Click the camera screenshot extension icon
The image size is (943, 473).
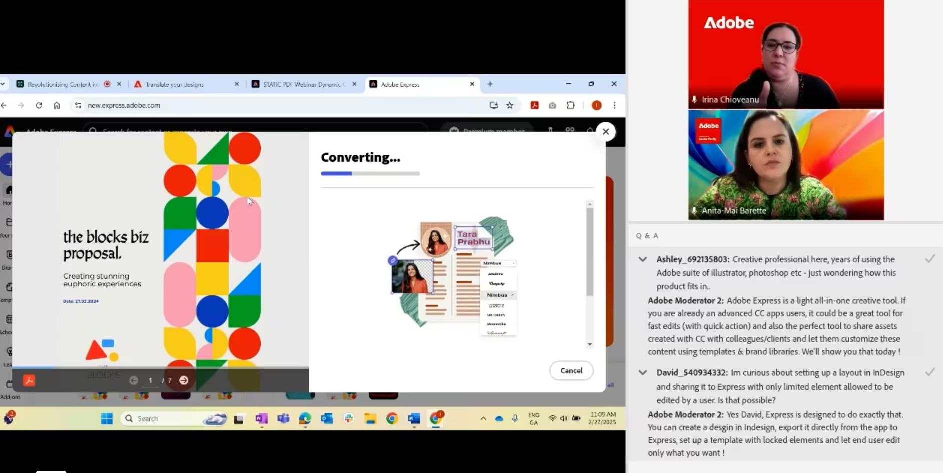pyautogui.click(x=552, y=105)
